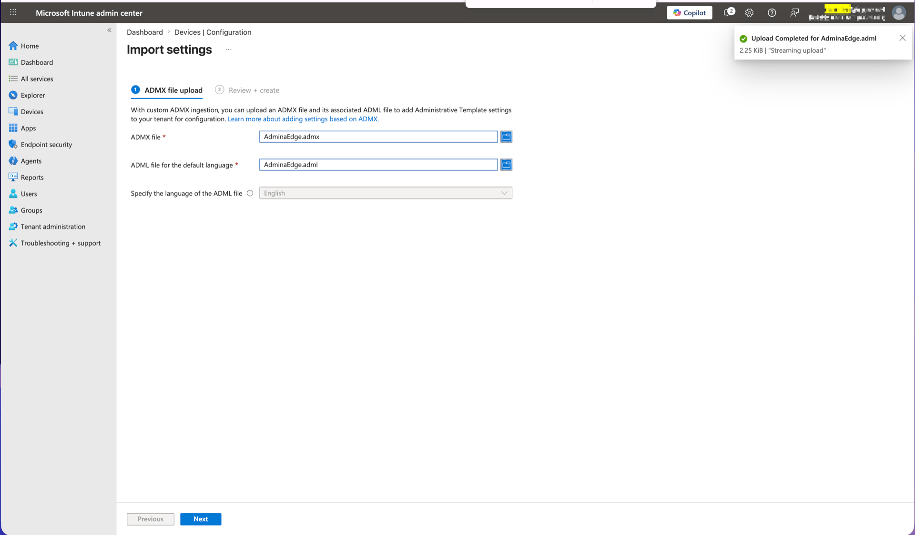
Task: Click the ADML file name field
Action: 378,165
